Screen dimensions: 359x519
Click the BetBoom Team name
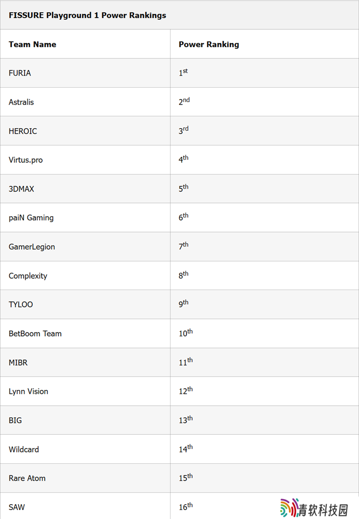click(35, 334)
